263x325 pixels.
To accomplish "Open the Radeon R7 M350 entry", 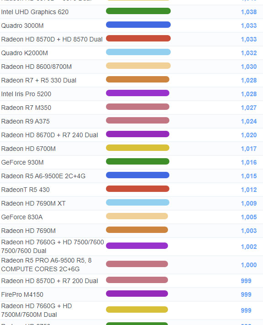I will (x=26, y=108).
